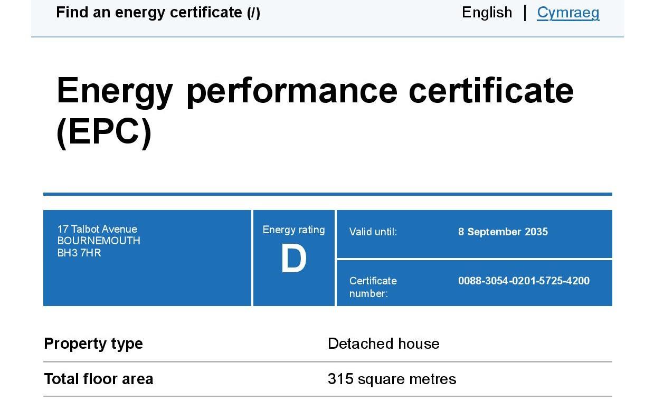Screen dimensions: 654x411
Task: Select the 315 square metres value
Action: click(x=392, y=379)
